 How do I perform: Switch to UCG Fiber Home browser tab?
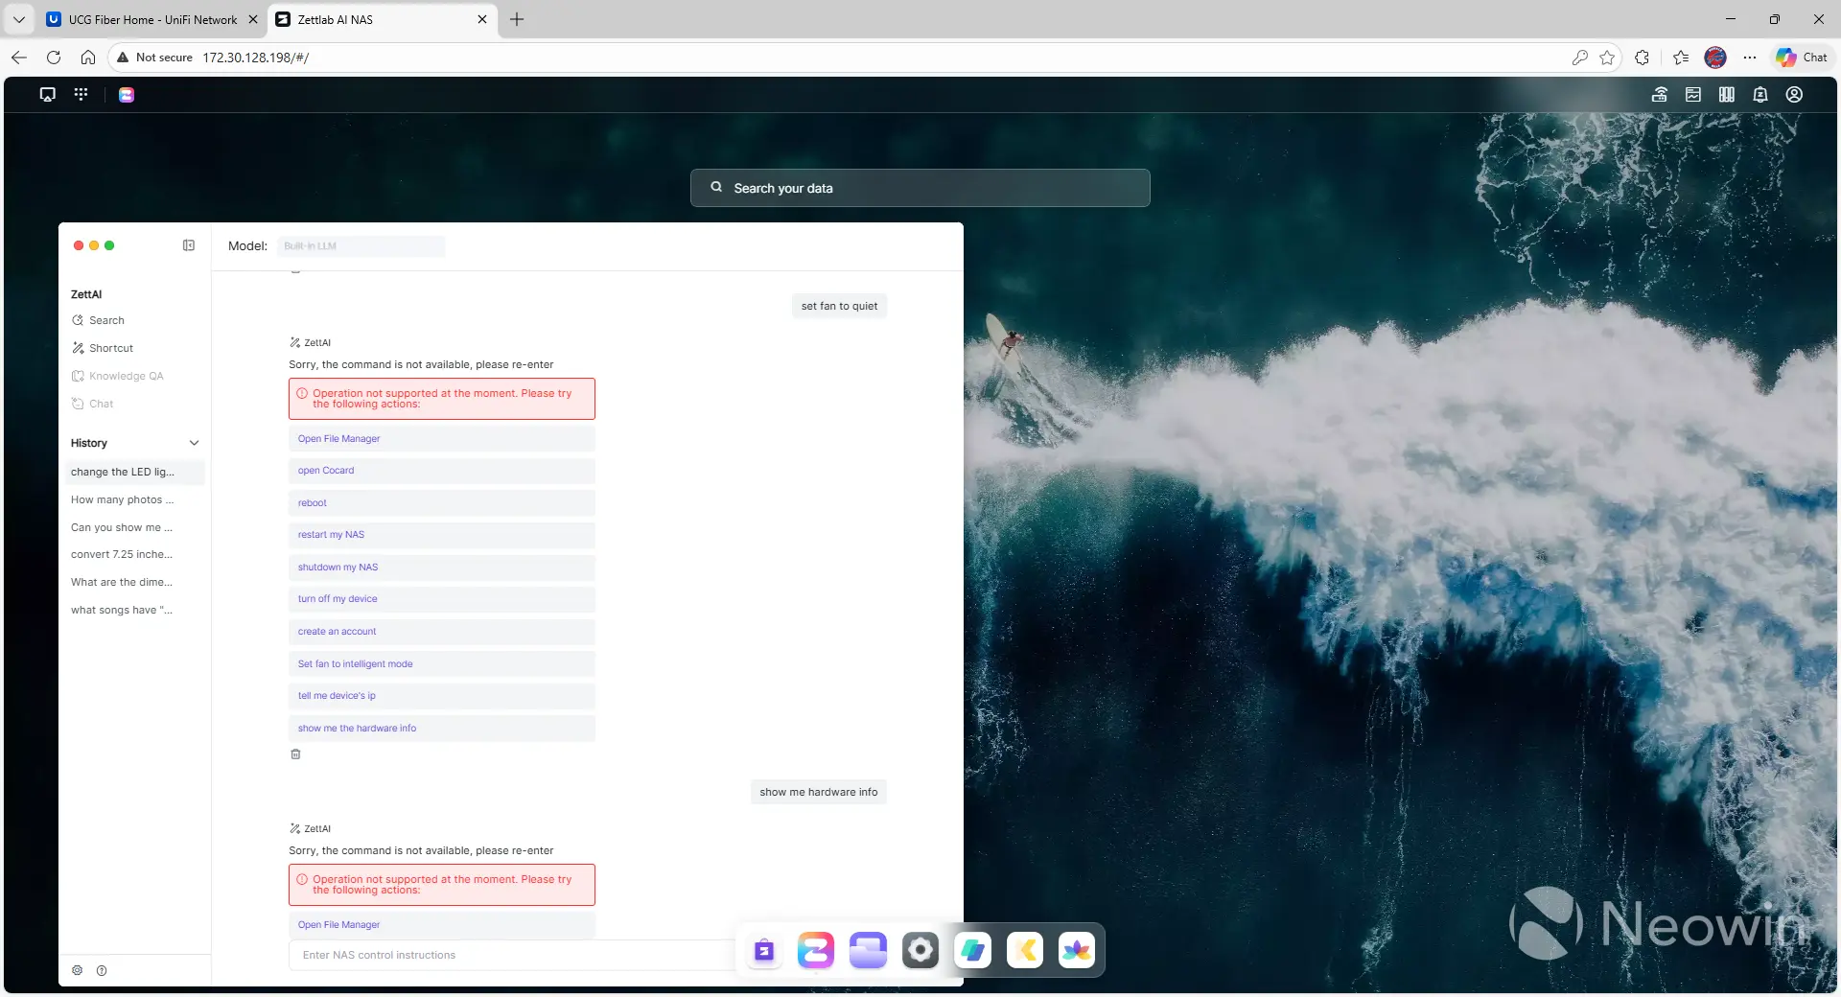[x=151, y=19]
